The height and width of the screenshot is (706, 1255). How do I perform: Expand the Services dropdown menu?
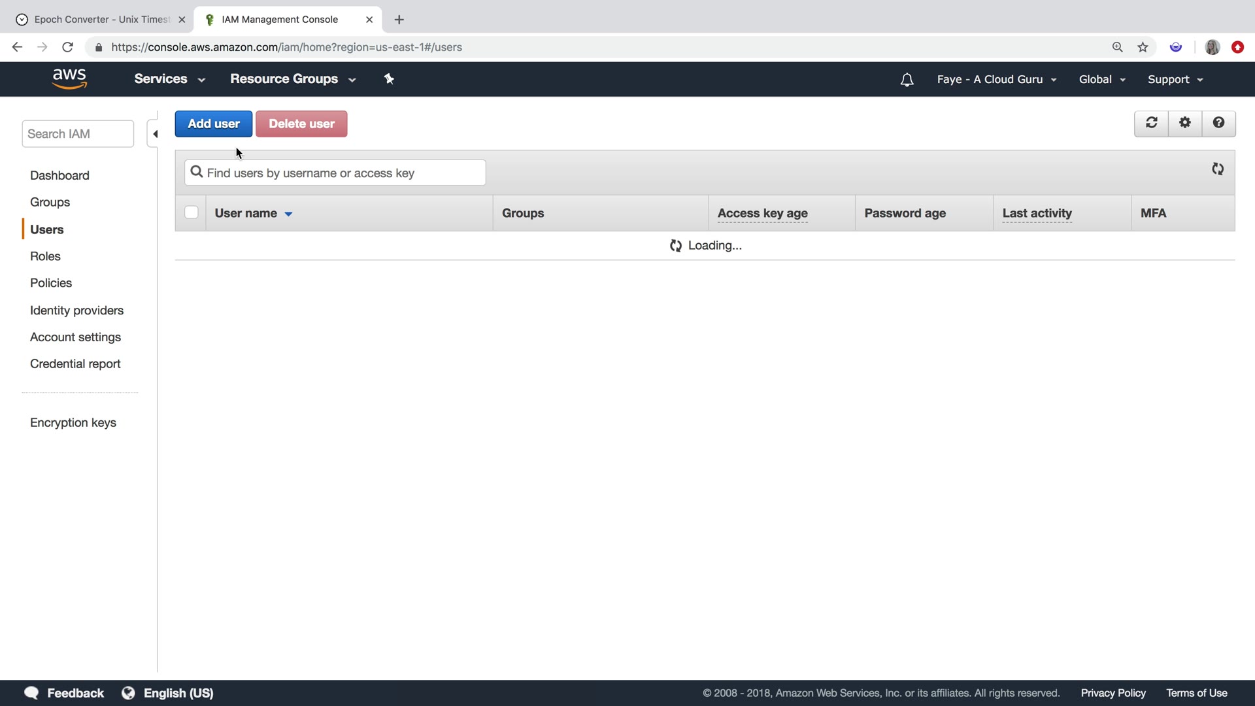click(169, 79)
